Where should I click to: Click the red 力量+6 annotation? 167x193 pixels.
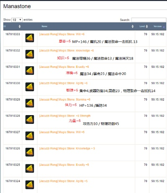(75, 121)
